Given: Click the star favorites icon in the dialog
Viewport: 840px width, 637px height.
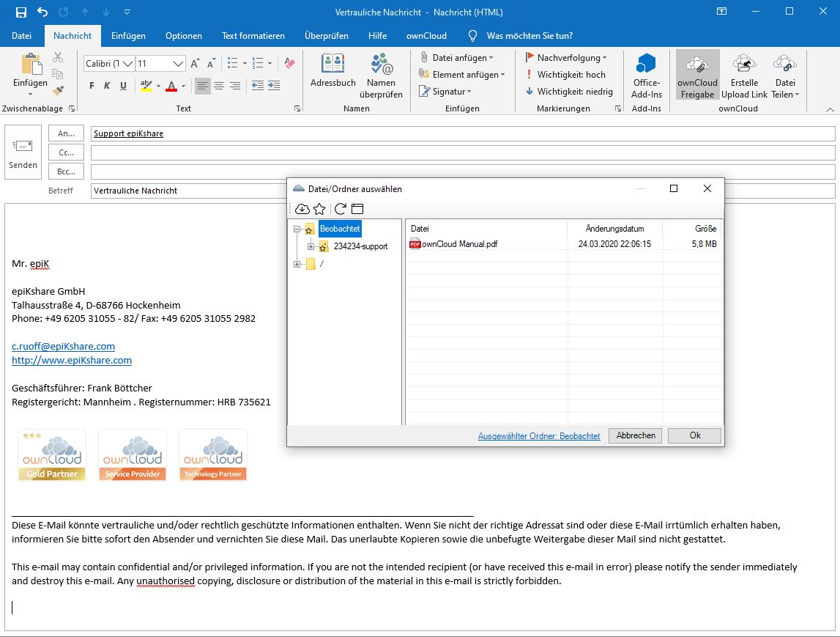Looking at the screenshot, I should tap(319, 209).
